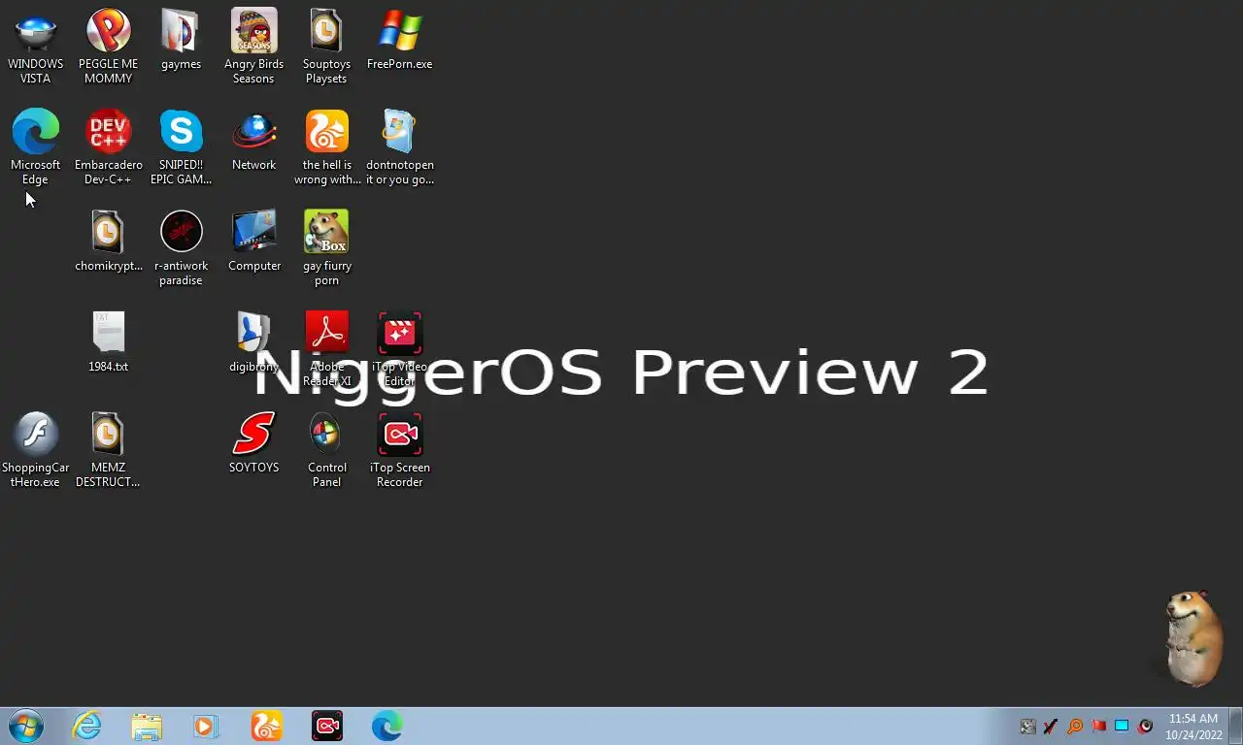The height and width of the screenshot is (745, 1243).
Task: Click the red slash tray icon
Action: [x=1052, y=726]
